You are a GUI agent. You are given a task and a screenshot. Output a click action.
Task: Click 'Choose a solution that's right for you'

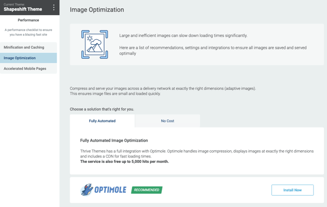coord(102,109)
